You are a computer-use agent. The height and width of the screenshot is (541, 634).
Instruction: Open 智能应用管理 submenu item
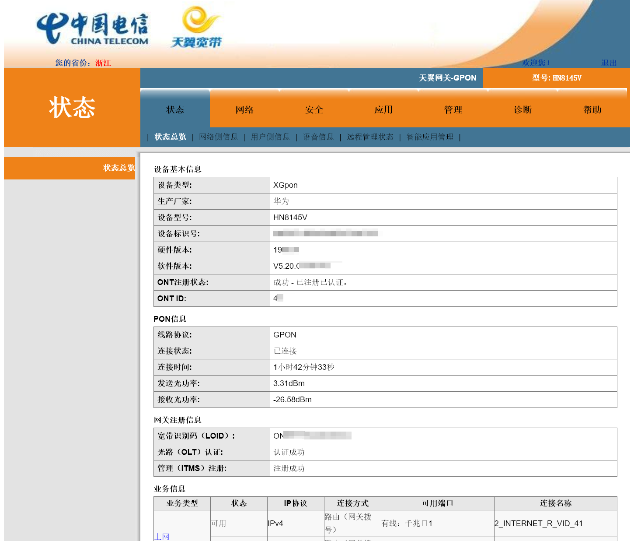pyautogui.click(x=430, y=137)
